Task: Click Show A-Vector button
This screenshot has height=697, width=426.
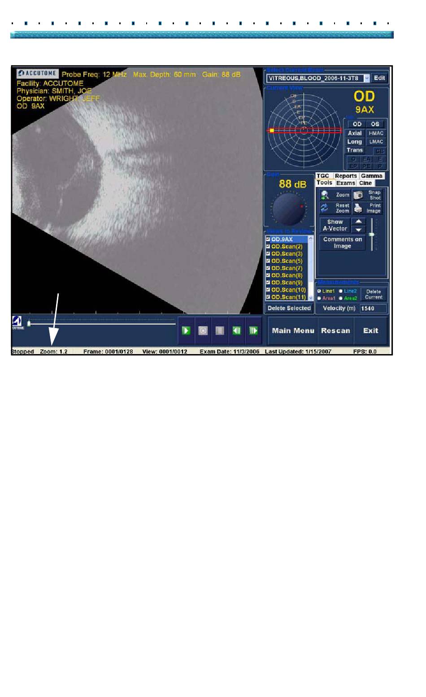Action: coord(335,225)
